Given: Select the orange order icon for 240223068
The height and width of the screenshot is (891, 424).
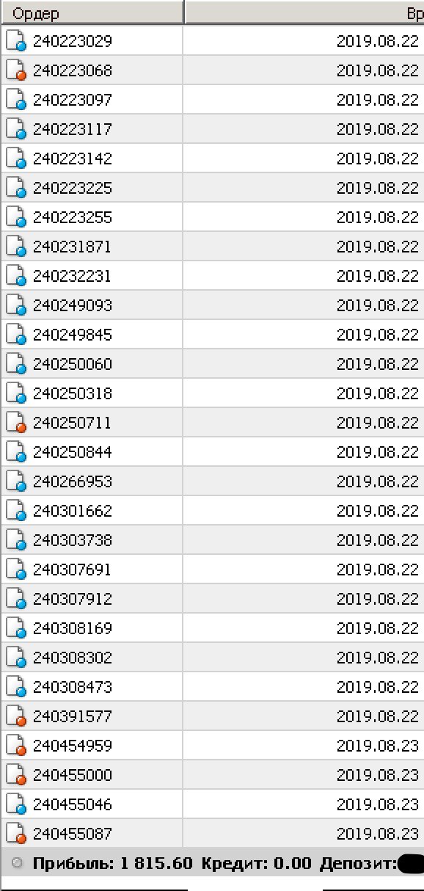Looking at the screenshot, I should 16,70.
